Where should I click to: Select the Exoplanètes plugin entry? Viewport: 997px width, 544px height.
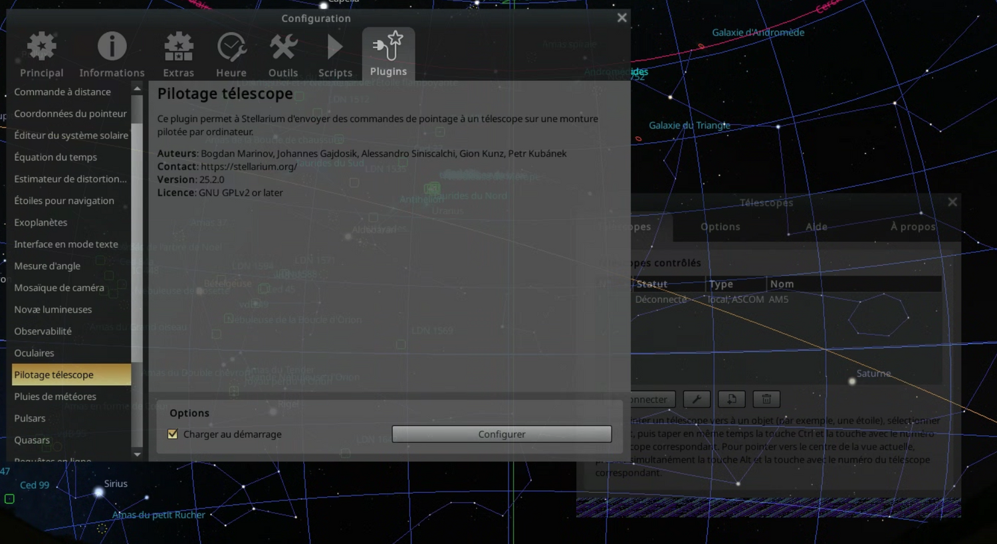tap(41, 222)
